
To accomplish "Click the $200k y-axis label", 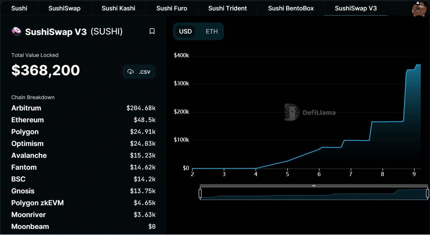I will (x=181, y=112).
